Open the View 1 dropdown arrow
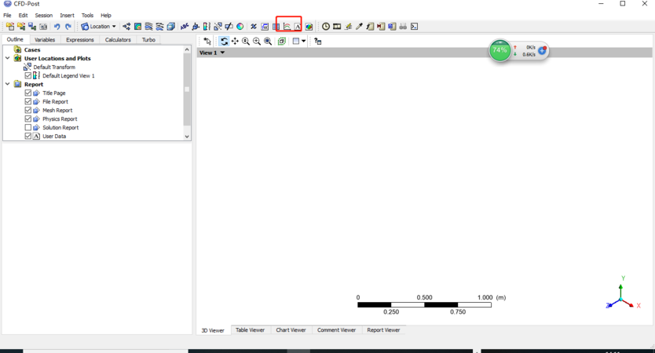The image size is (655, 353). pos(222,53)
